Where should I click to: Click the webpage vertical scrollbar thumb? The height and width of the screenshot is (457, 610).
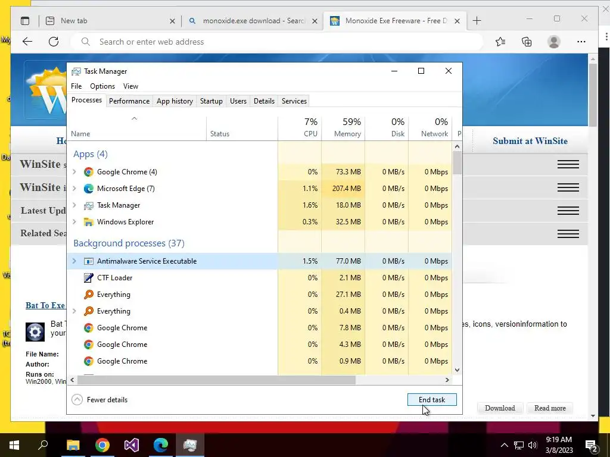click(593, 95)
